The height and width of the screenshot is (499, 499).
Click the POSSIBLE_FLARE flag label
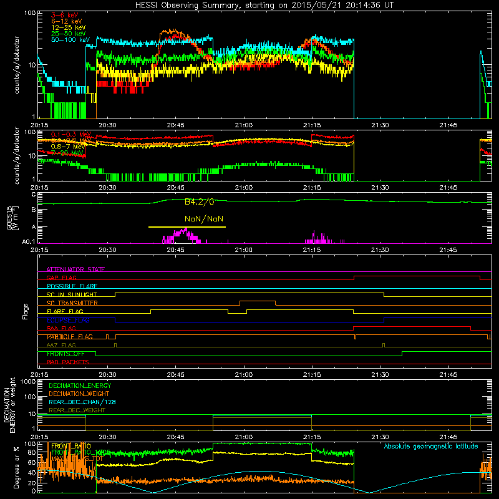pyautogui.click(x=72, y=286)
